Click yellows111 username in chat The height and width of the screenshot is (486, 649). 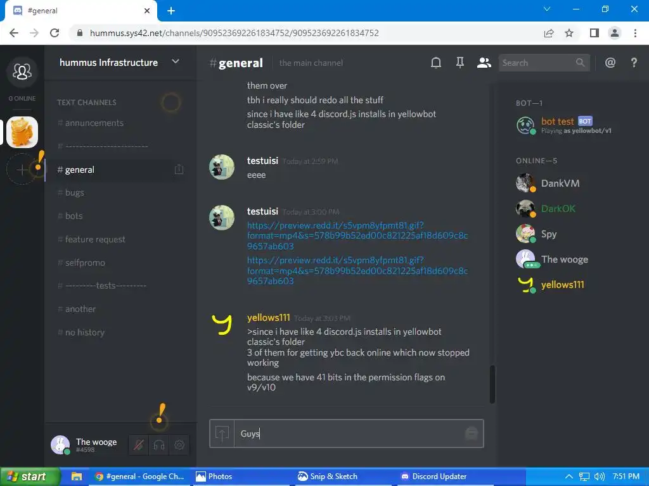point(268,318)
